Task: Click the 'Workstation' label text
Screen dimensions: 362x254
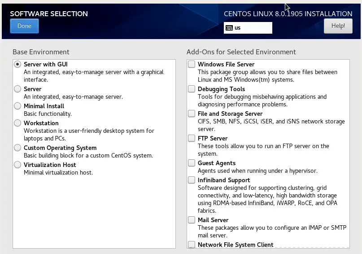Action: 41,123
